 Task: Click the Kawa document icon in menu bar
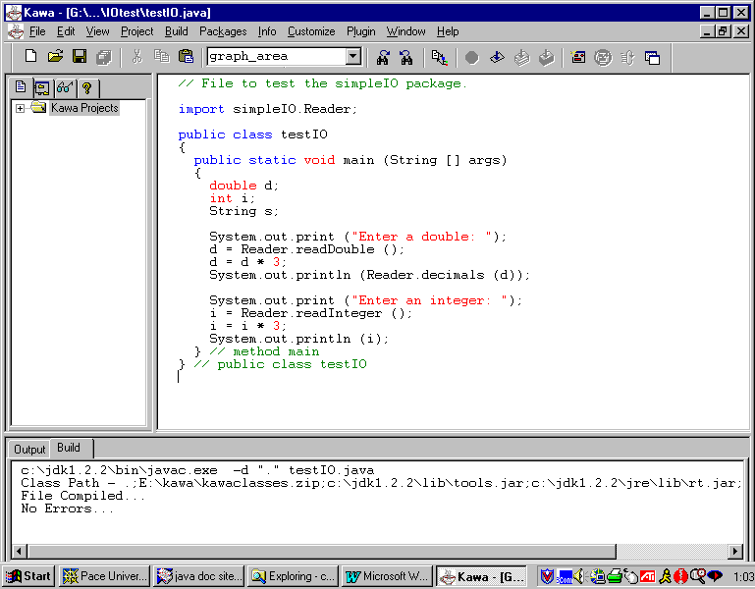click(x=16, y=31)
